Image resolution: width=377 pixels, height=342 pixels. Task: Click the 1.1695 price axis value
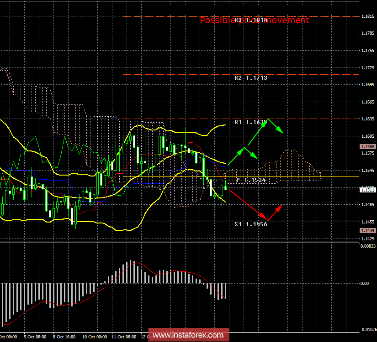pos(368,85)
